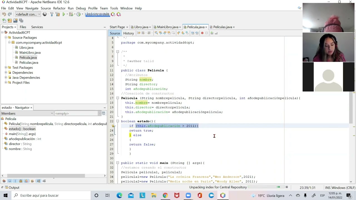Expand the Java Dependencies node
Image resolution: width=356 pixels, height=200 pixels.
tap(6, 77)
